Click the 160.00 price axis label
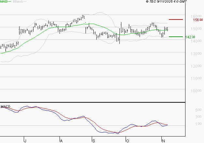 tap(196, 16)
